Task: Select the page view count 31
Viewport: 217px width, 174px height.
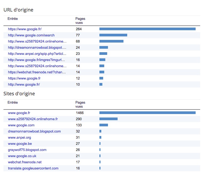Action: 78,138
